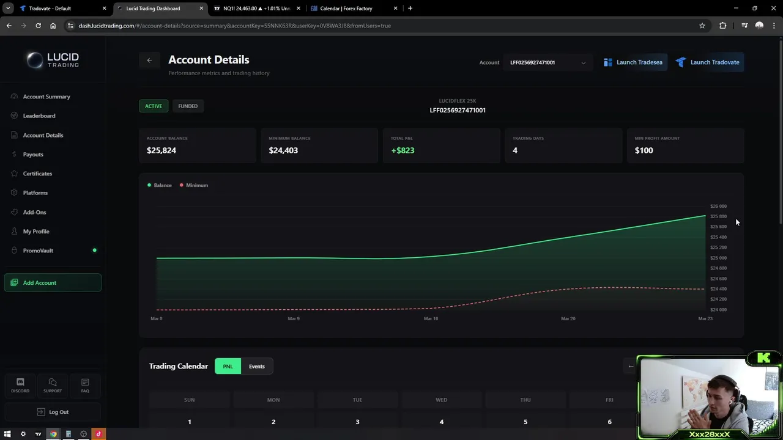The height and width of the screenshot is (440, 783).
Task: Open Settings gear in the taskbar
Action: [23, 434]
